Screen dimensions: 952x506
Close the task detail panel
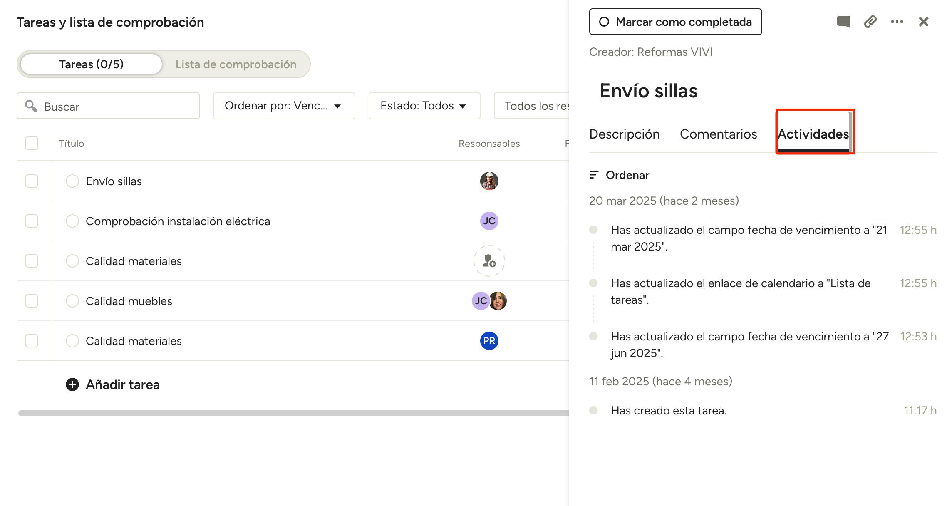coord(923,22)
